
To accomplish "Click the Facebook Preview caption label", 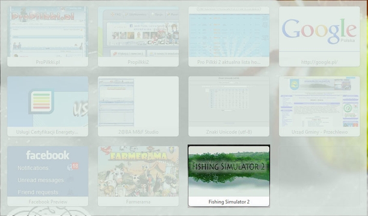I will coord(48,202).
